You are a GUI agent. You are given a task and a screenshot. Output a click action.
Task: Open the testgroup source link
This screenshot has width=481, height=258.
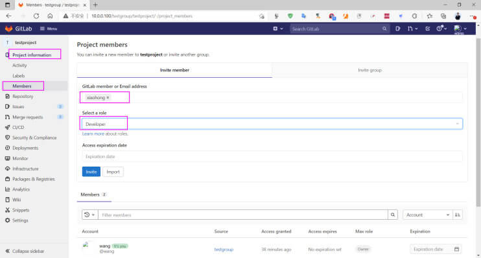(x=224, y=250)
